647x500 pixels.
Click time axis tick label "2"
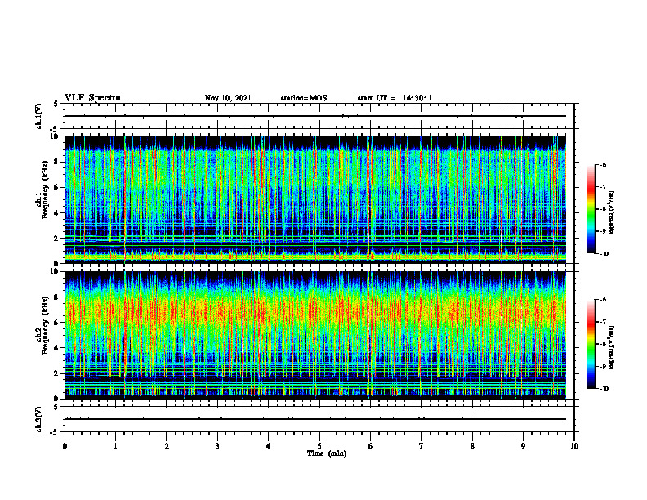tap(167, 446)
